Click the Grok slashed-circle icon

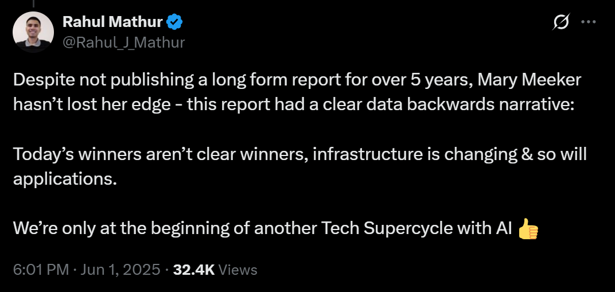(x=560, y=22)
